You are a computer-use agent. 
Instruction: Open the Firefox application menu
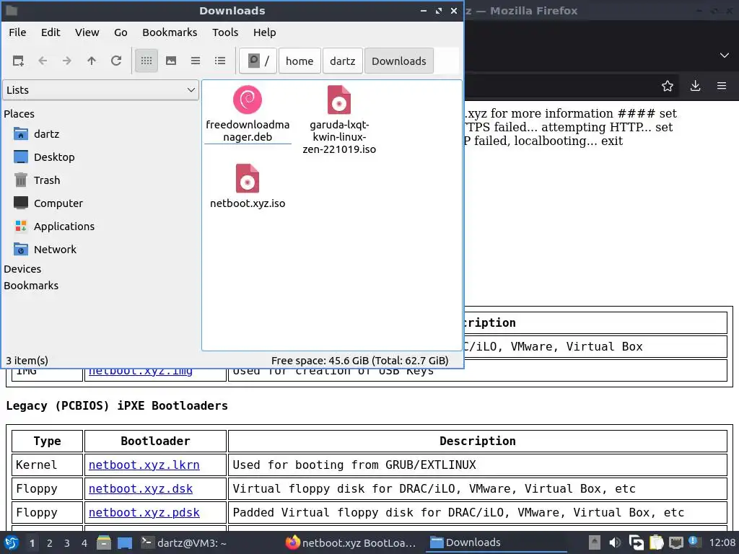pyautogui.click(x=722, y=86)
